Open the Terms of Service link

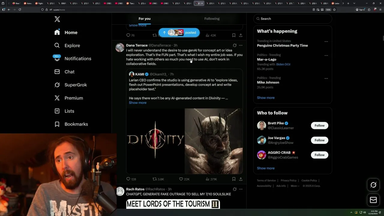pos(266,181)
